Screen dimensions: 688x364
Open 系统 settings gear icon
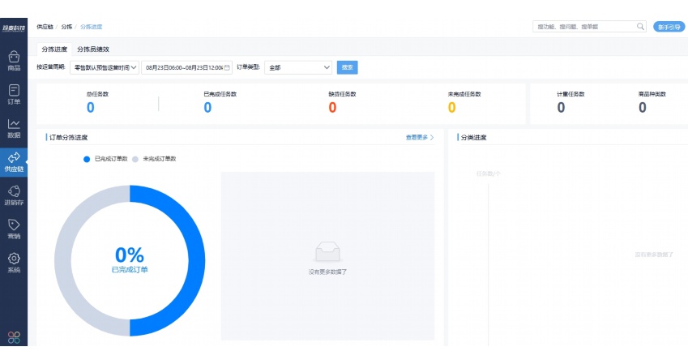pyautogui.click(x=14, y=262)
